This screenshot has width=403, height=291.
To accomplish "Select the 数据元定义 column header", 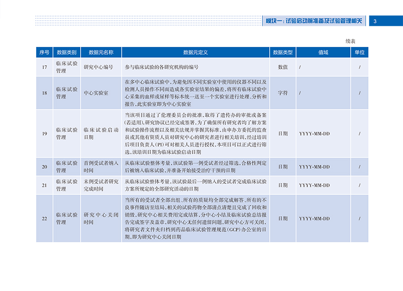I will (196, 52).
